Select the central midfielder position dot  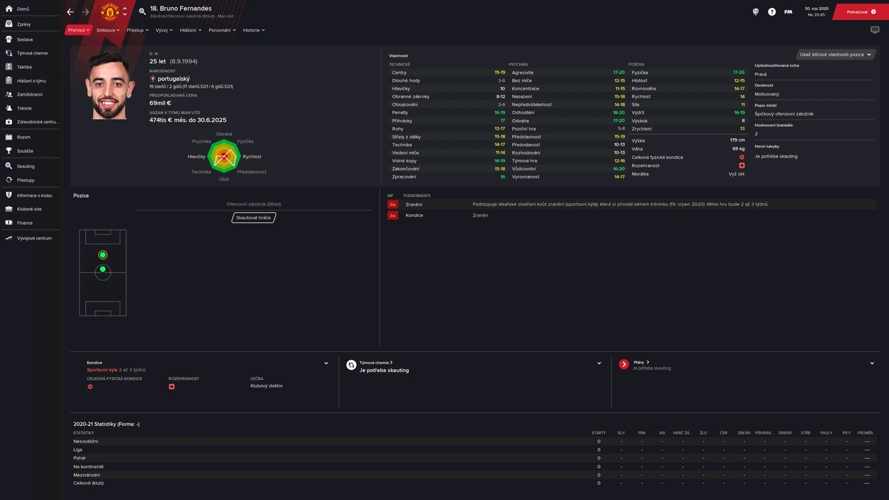click(x=103, y=270)
